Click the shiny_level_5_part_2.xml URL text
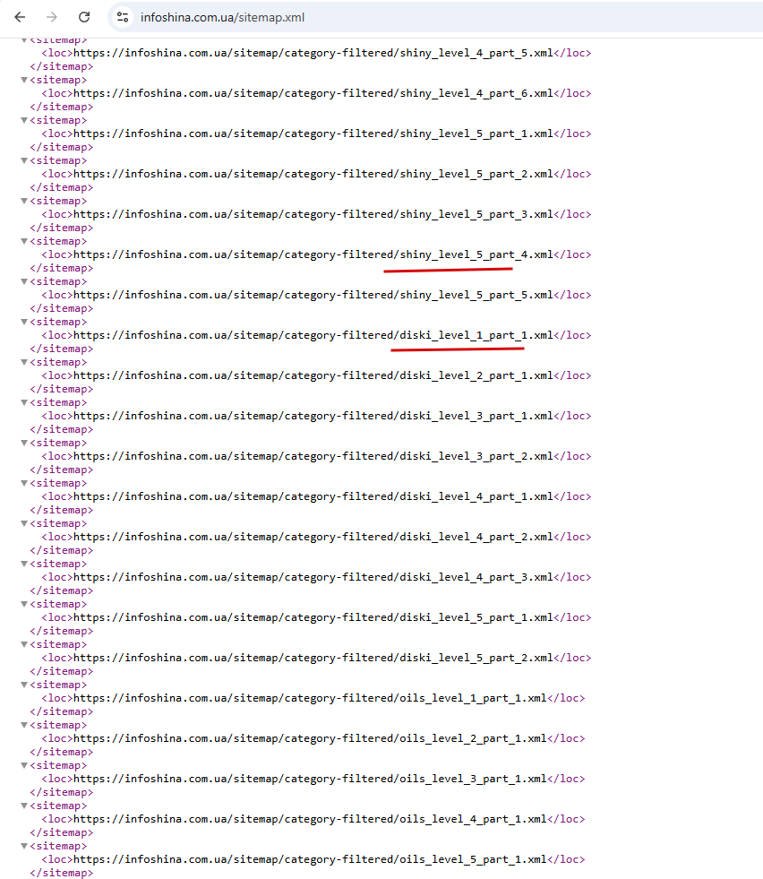Screen dimensions: 763x879 click(313, 175)
